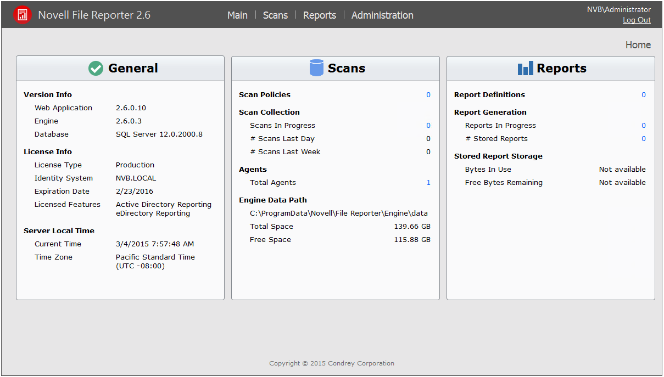Screen dimensions: 664x377
Task: Open the Scan Policies count link
Action: pyautogui.click(x=428, y=95)
